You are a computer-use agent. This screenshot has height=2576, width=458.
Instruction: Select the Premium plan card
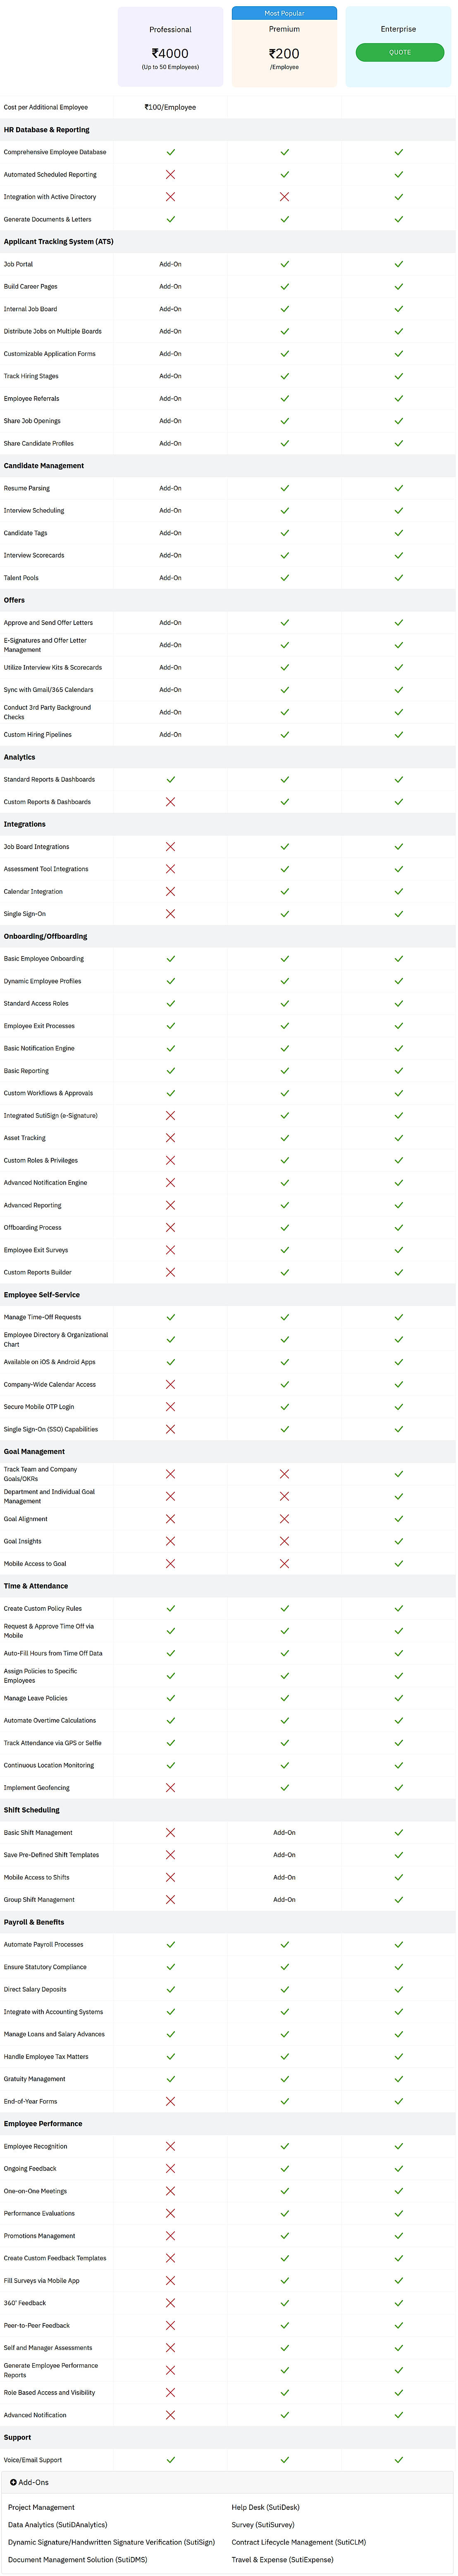click(x=284, y=52)
